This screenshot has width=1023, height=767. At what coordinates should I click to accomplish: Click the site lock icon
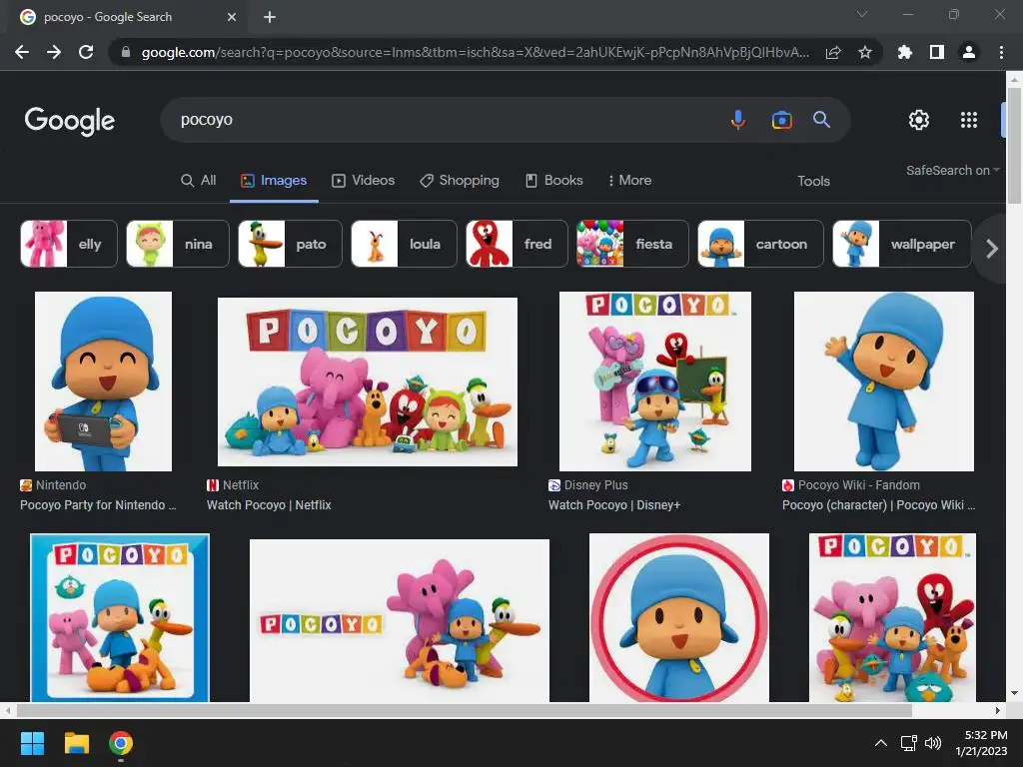click(126, 52)
